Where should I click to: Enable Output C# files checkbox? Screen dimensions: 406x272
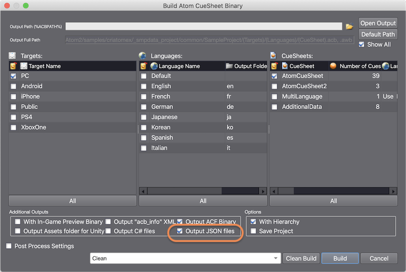coord(108,231)
